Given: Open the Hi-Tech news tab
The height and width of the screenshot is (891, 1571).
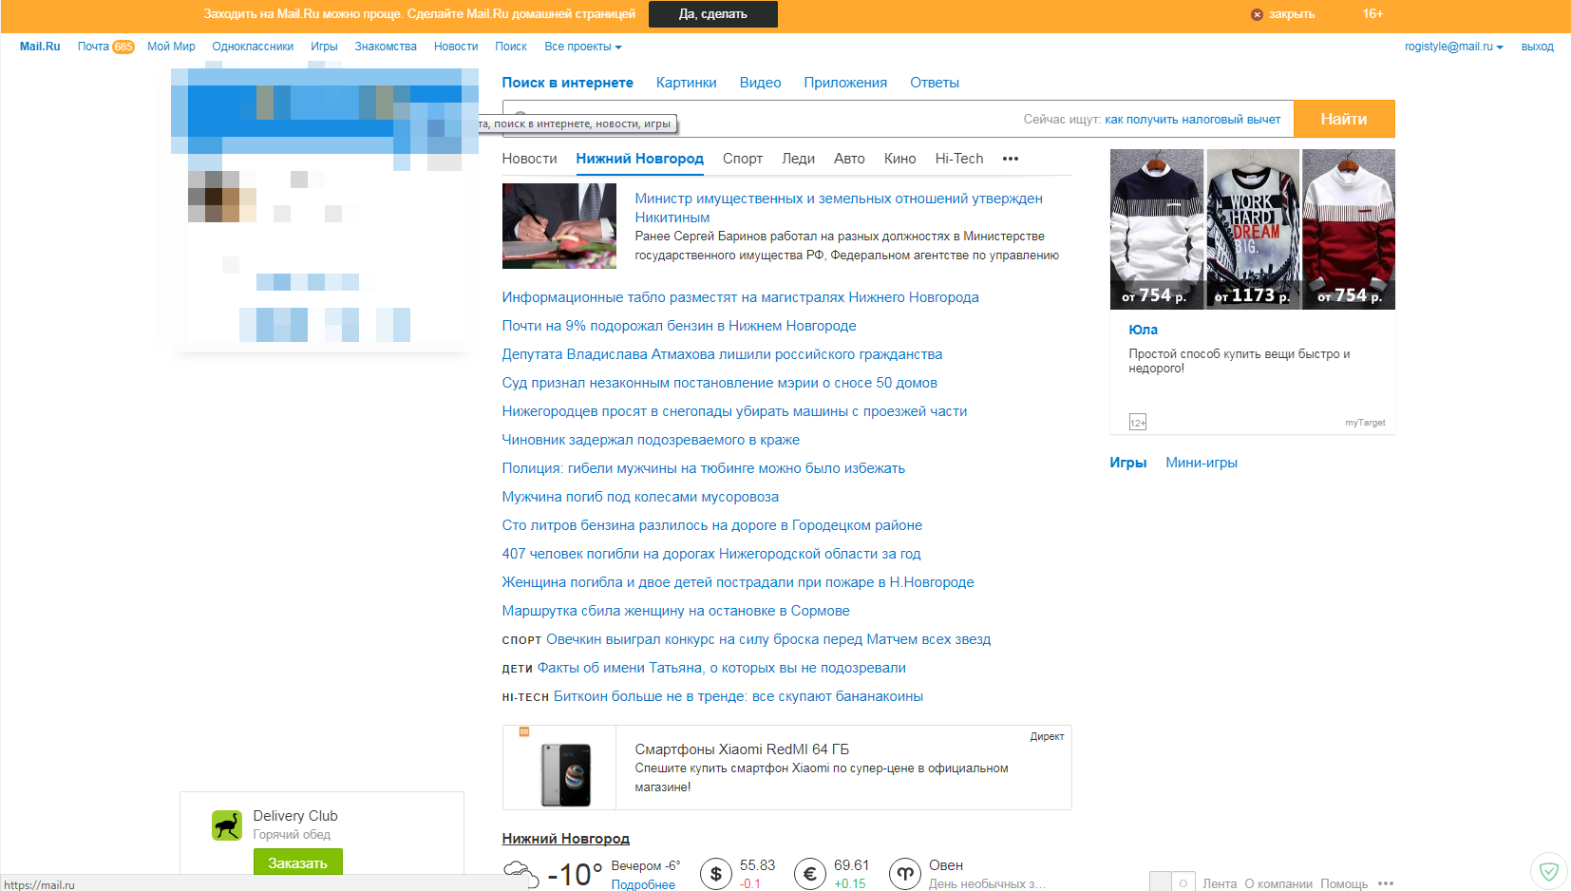Looking at the screenshot, I should pos(958,159).
